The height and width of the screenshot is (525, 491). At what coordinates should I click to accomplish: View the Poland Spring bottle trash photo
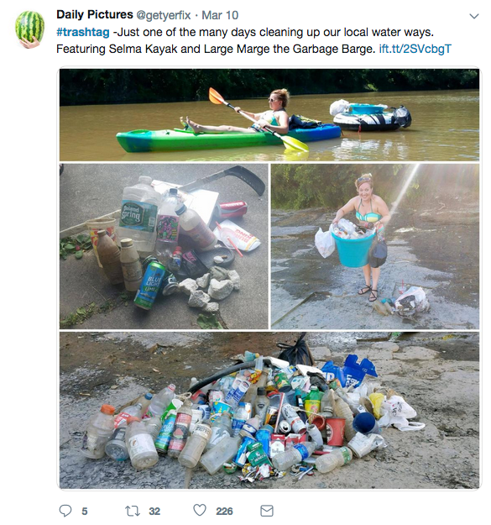pyautogui.click(x=164, y=246)
